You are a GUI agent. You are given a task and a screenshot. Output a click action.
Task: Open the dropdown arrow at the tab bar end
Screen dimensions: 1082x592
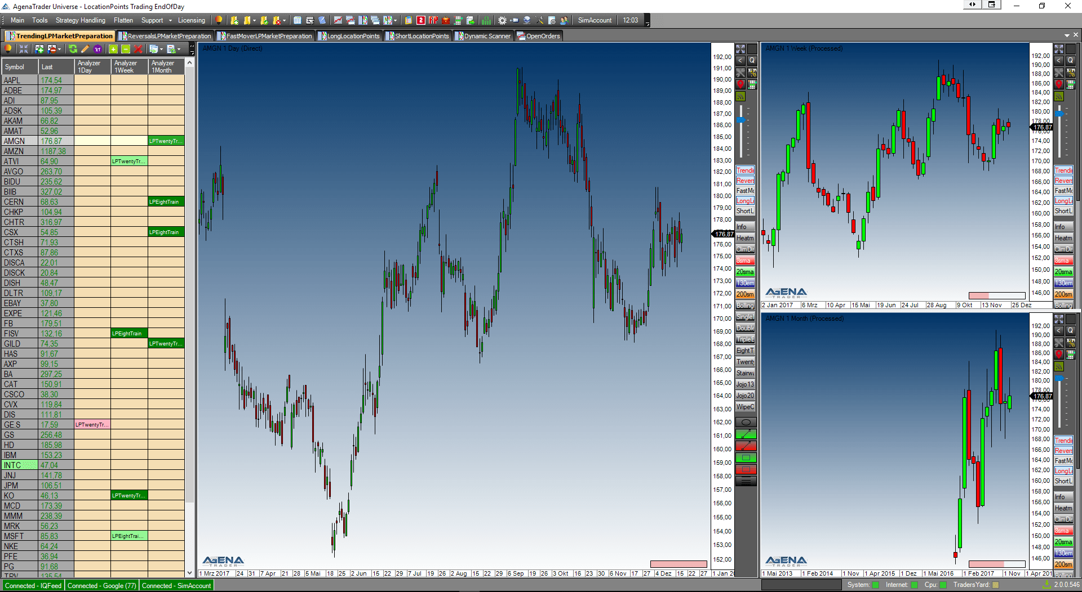(x=1067, y=35)
